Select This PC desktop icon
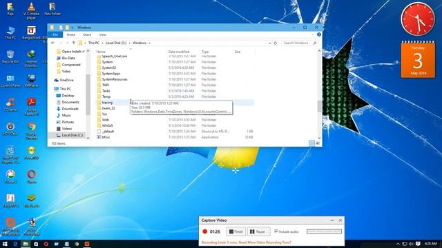This screenshot has height=248, width=442. pos(10,33)
